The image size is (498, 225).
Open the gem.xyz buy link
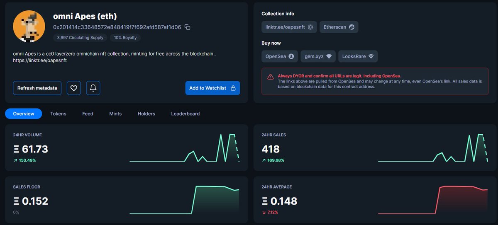click(318, 56)
